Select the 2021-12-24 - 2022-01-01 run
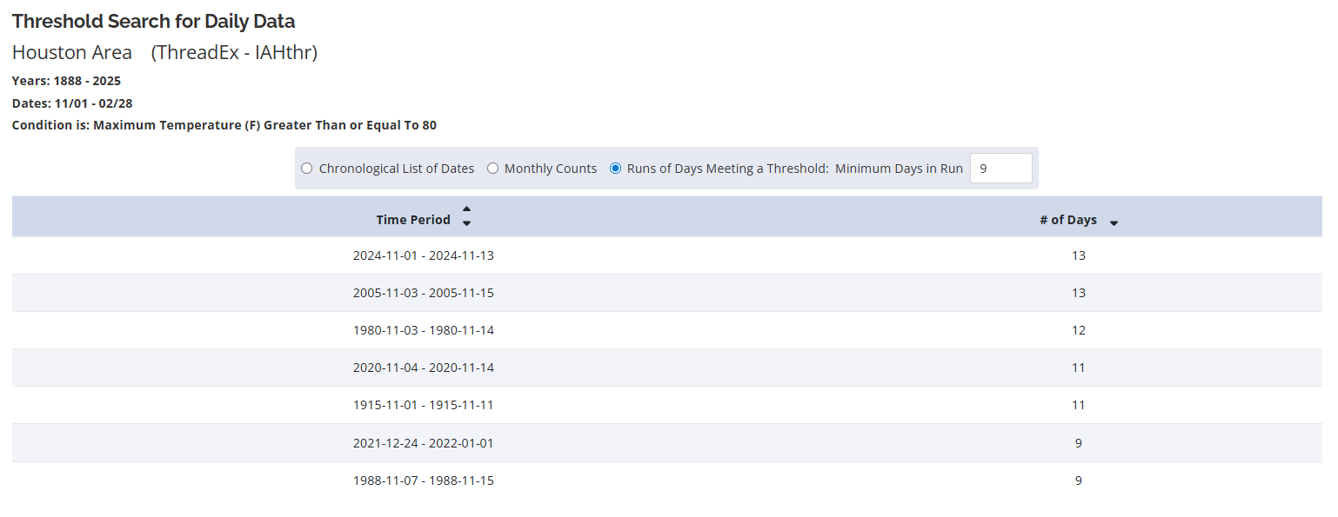 coord(423,443)
